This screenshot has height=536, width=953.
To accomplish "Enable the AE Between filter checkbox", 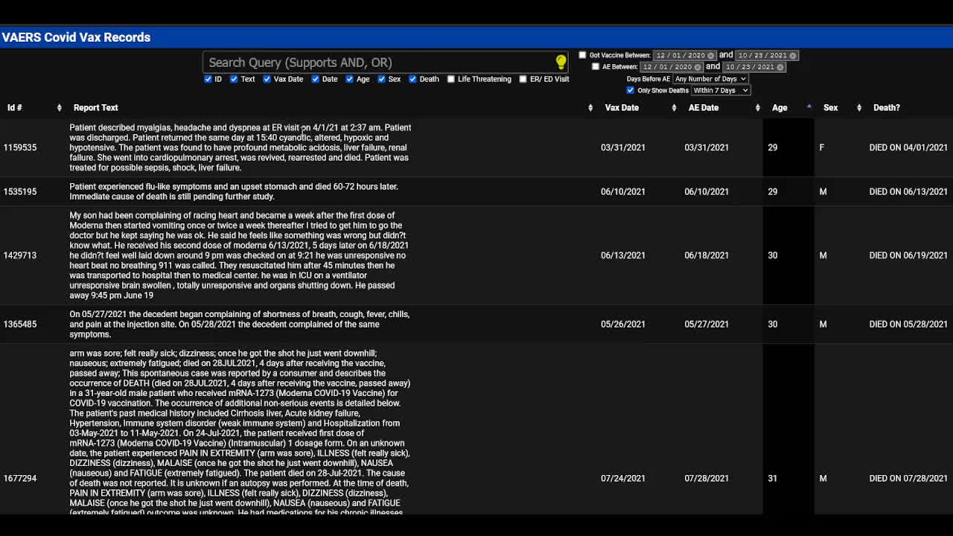I will click(595, 67).
